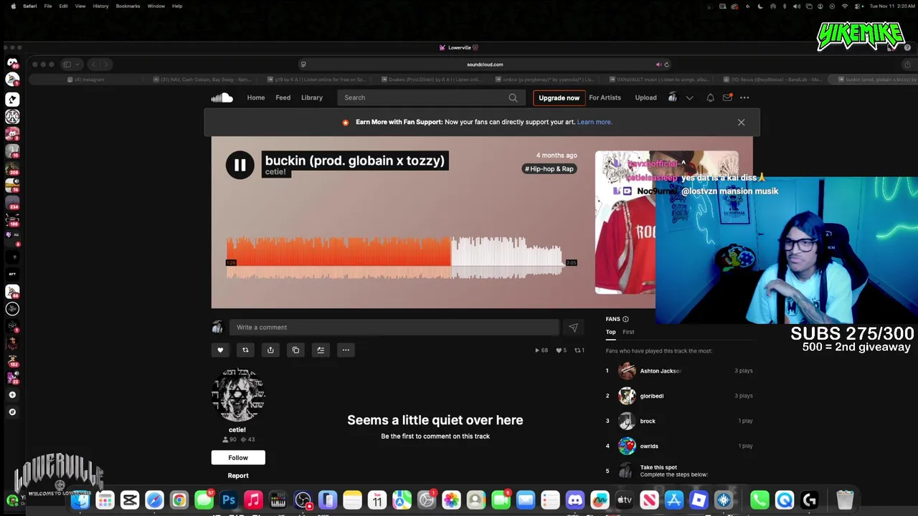
Task: Click the likes count indicator
Action: [562, 350]
